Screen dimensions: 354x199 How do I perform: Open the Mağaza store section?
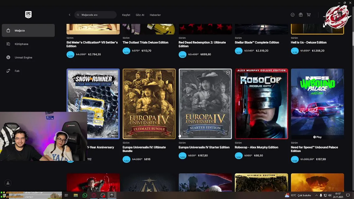[x=28, y=30]
